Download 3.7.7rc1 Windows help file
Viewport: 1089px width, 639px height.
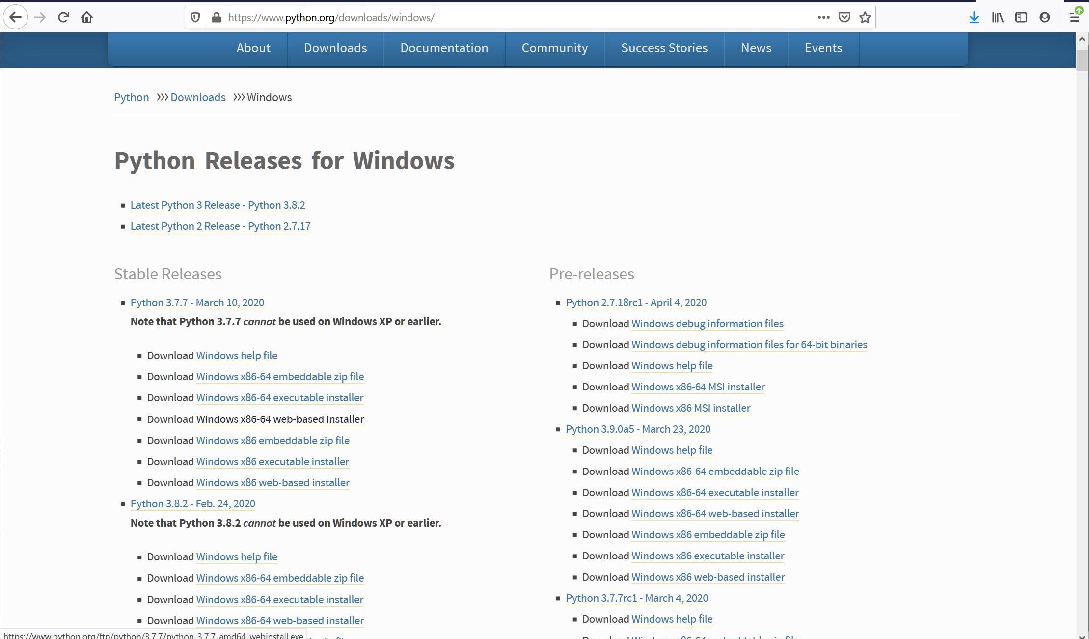click(x=672, y=619)
